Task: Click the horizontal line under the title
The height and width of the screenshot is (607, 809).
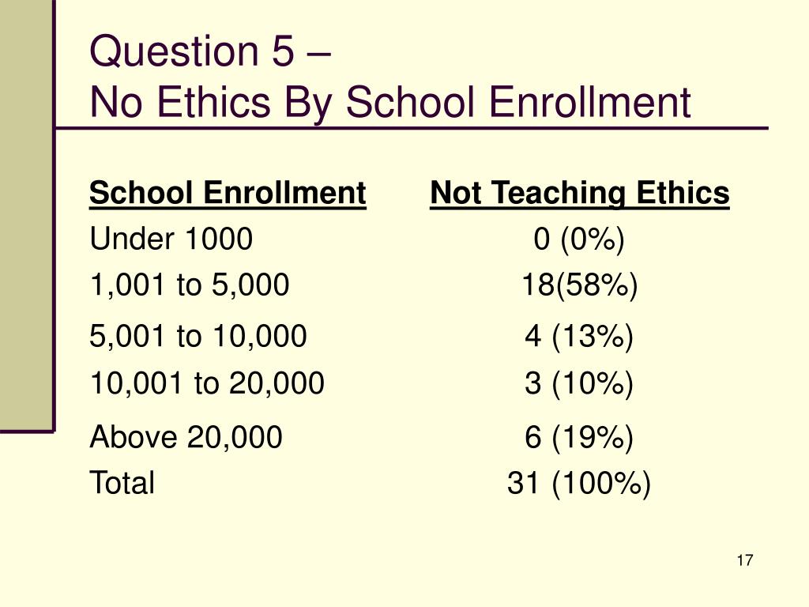Action: coord(412,128)
